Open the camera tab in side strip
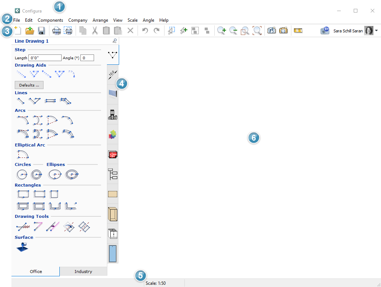The width and height of the screenshot is (381, 287). (112, 115)
